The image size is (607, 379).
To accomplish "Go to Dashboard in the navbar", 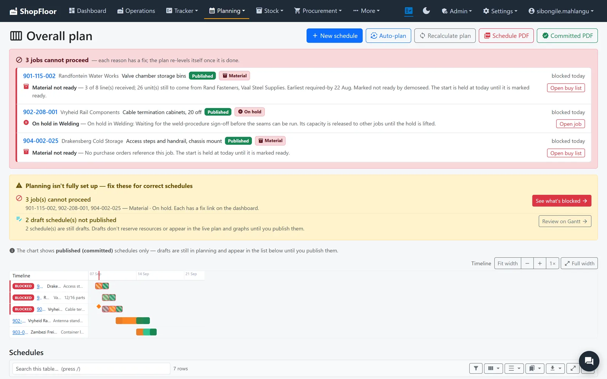I will [88, 11].
